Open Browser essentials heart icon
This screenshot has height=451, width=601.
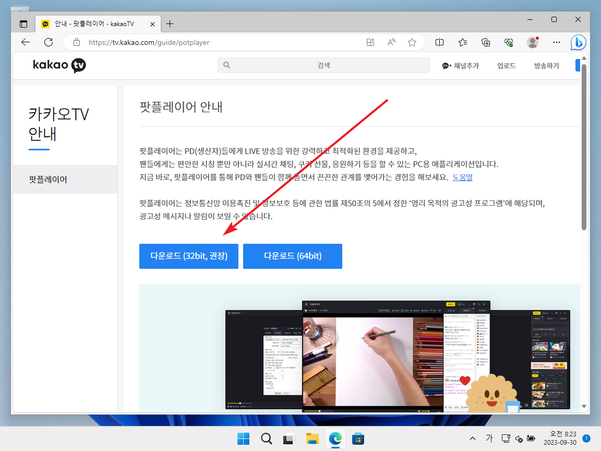509,42
